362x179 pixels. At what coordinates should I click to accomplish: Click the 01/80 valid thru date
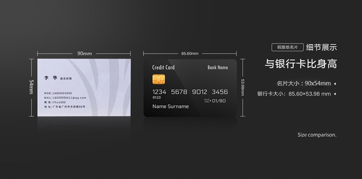[x=219, y=101]
